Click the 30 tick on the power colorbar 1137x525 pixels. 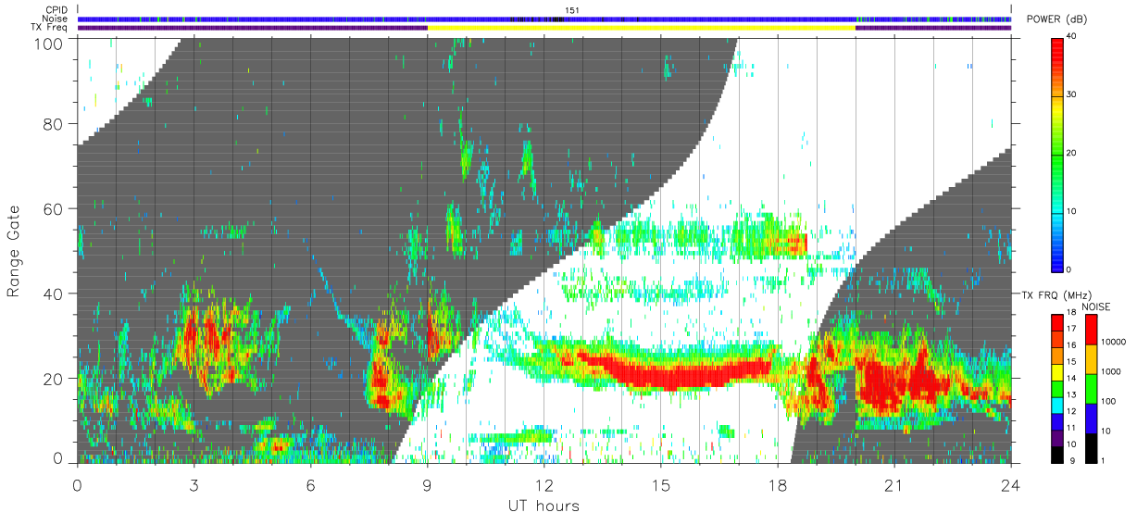click(1071, 94)
